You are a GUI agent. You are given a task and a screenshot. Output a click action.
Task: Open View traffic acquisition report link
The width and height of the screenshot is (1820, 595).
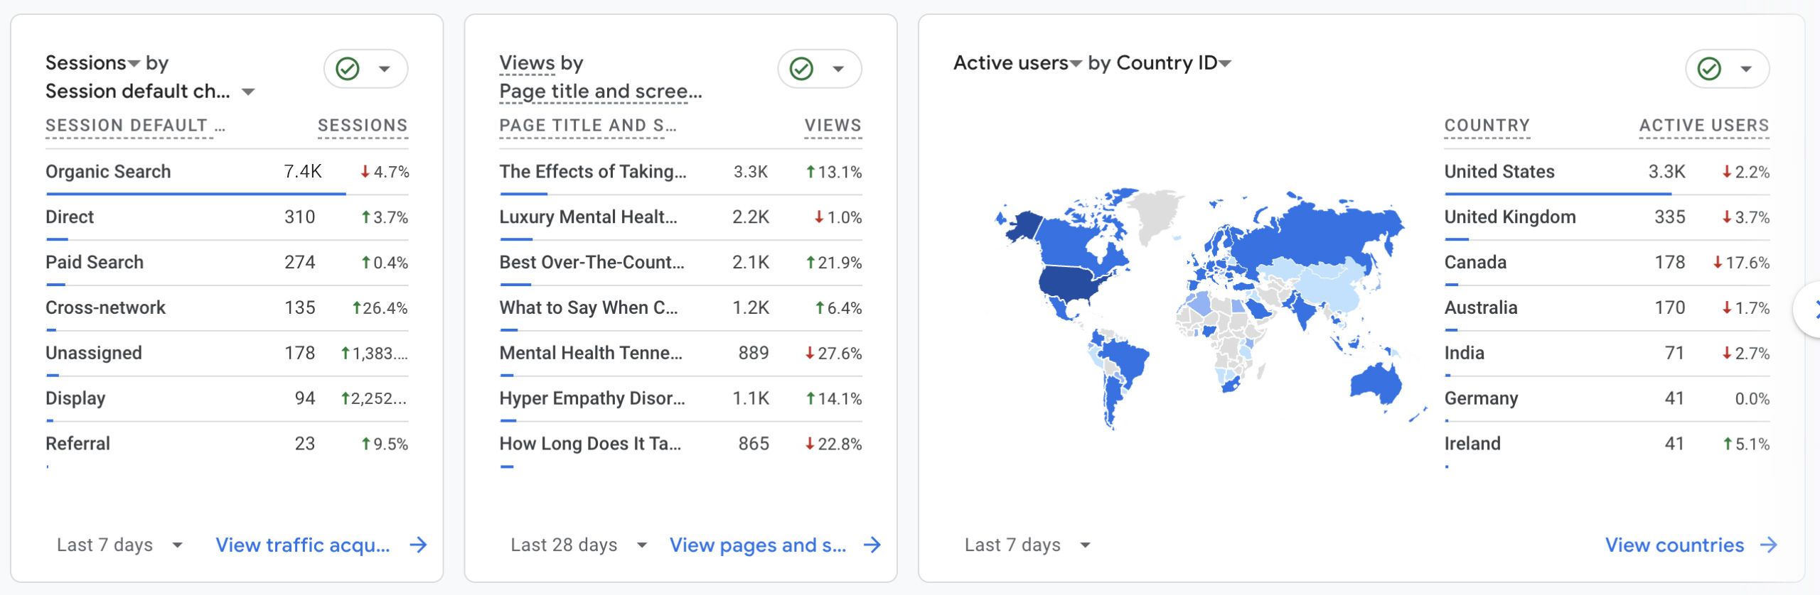tap(303, 545)
